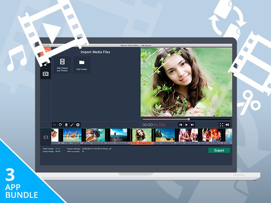271x203 pixels.
Task: Open clip settings with the gear icon
Action: click(78, 125)
